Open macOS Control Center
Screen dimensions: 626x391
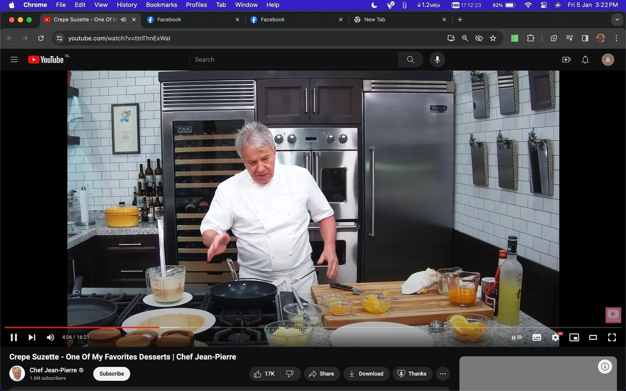(x=544, y=5)
